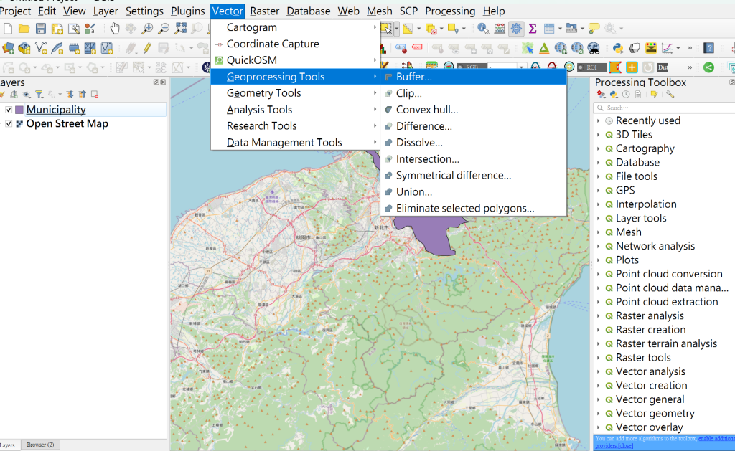Screen dimensions: 735x451
Task: Open the Research Tools submenu
Action: (295, 126)
